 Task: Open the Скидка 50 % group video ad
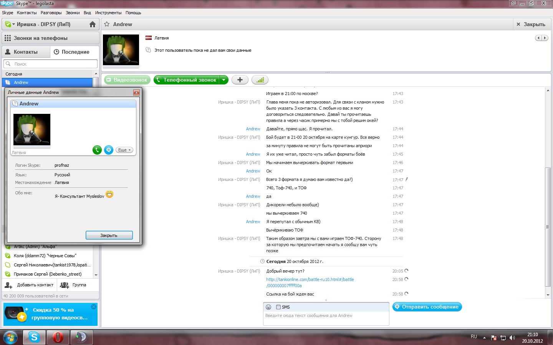tap(50, 314)
